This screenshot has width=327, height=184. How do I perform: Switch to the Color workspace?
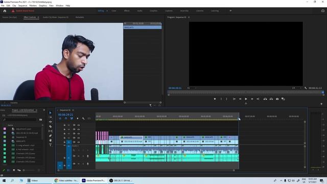click(x=114, y=11)
